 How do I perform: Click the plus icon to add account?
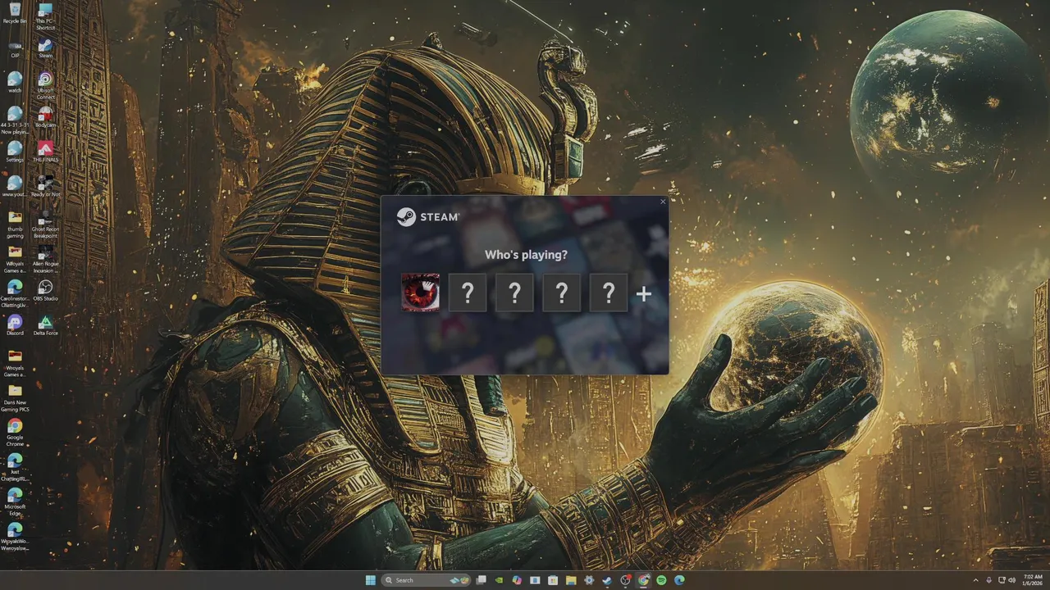[644, 293]
